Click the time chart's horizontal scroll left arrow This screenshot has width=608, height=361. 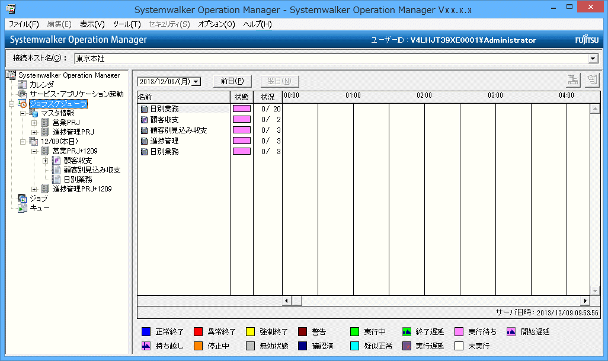pos(287,301)
